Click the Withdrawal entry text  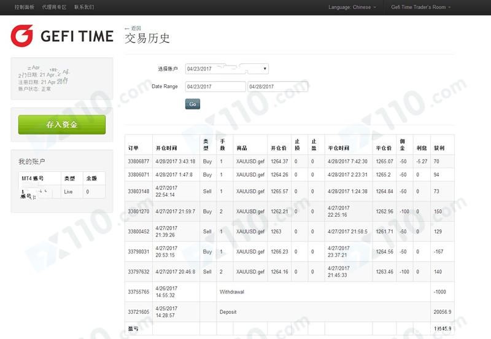(x=232, y=292)
